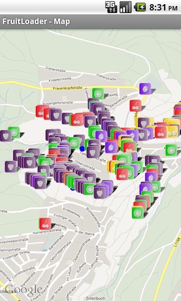Tap the isolated green apple marker at right edge

click(x=171, y=150)
